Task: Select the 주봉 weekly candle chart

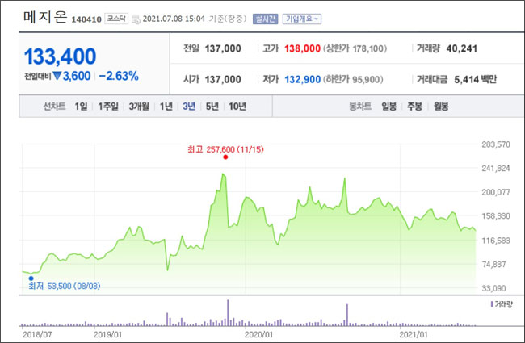Action: 415,106
